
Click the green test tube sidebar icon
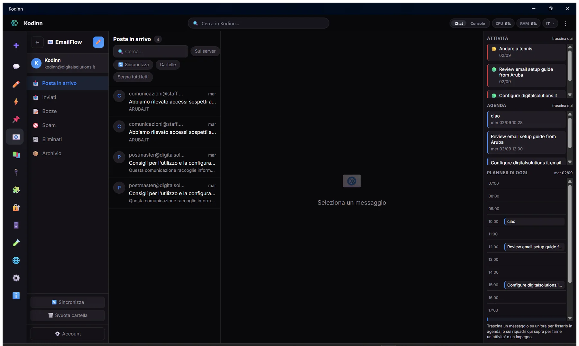pyautogui.click(x=16, y=243)
